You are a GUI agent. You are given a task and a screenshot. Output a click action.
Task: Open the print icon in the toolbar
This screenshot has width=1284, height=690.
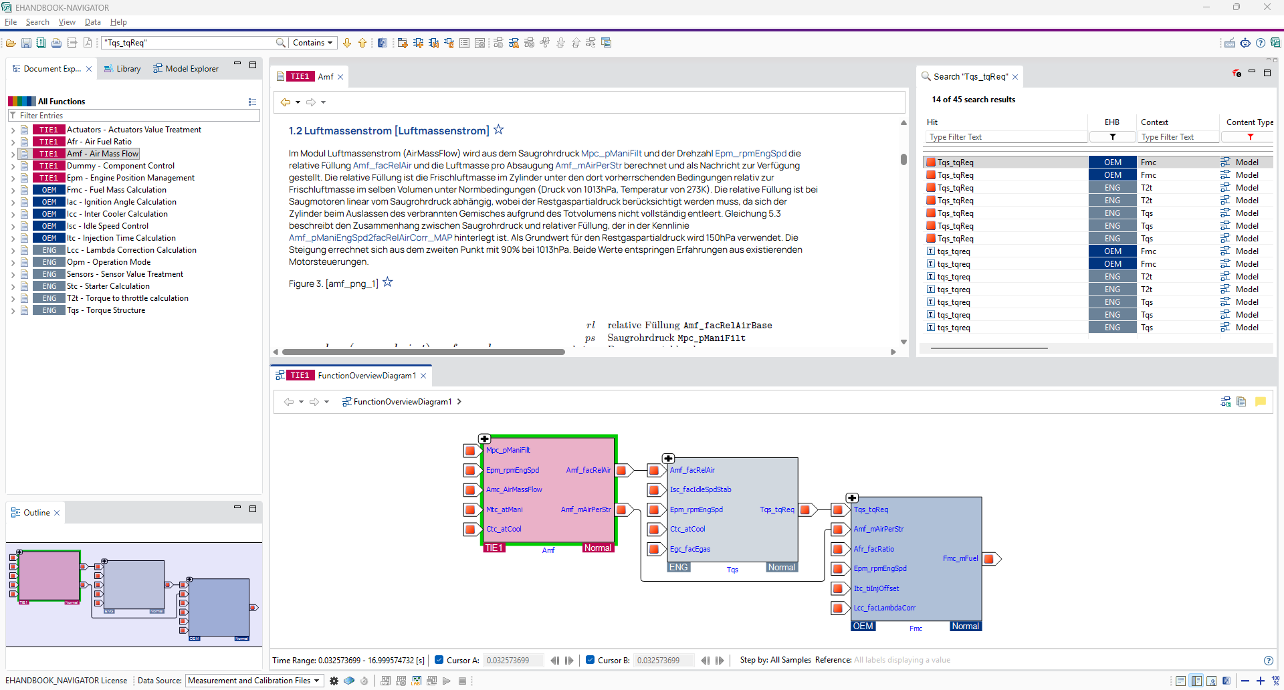click(56, 42)
